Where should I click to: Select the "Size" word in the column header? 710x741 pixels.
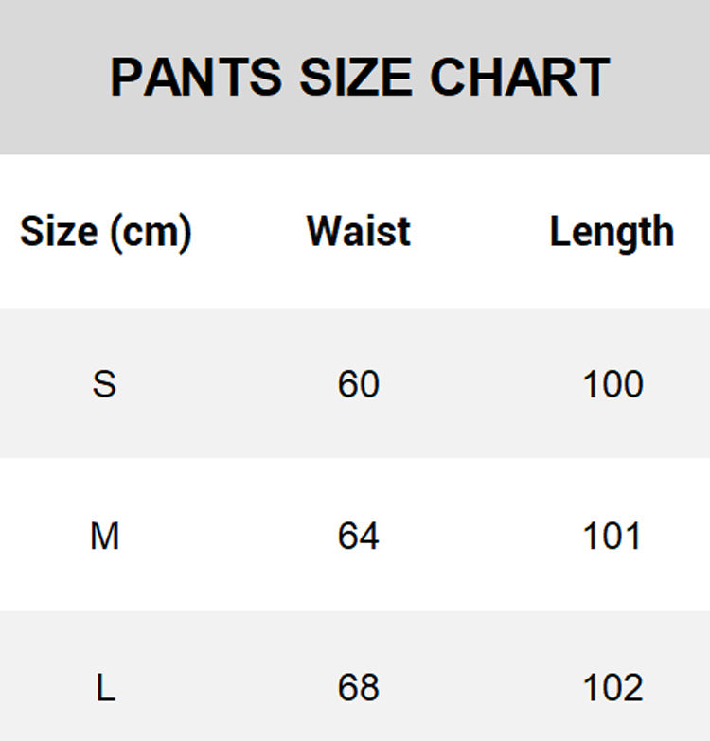click(x=60, y=232)
